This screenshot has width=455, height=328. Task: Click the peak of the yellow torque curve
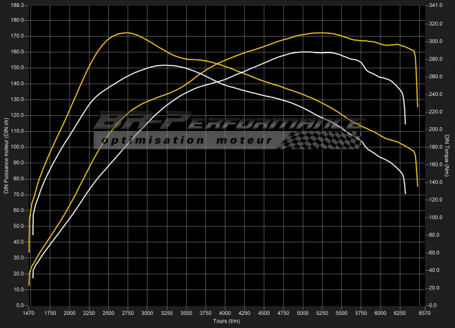(x=125, y=32)
